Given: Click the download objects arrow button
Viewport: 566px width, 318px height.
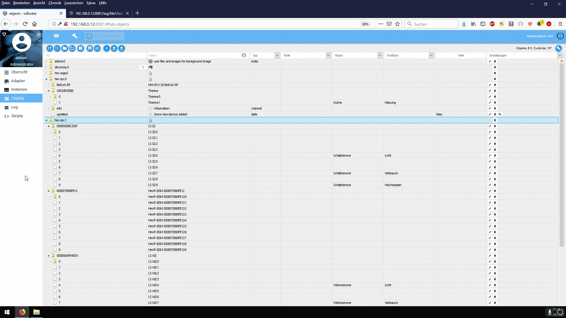Looking at the screenshot, I should (121, 48).
